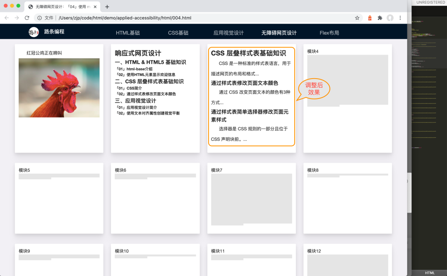Open the CSS基础 nav item
This screenshot has height=276, width=447.
click(x=178, y=33)
